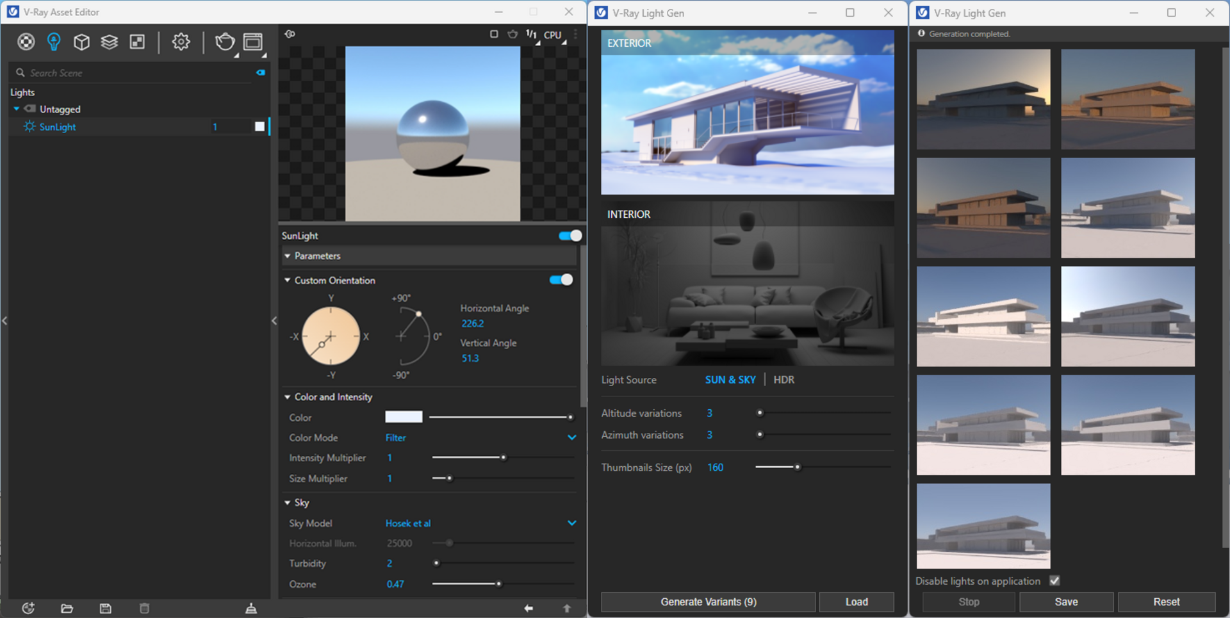Collapse the Color and Intensity section
The width and height of the screenshot is (1230, 618).
tap(288, 397)
